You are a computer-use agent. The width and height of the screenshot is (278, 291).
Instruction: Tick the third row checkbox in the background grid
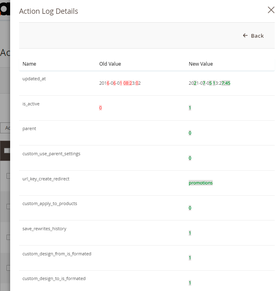coord(8,237)
